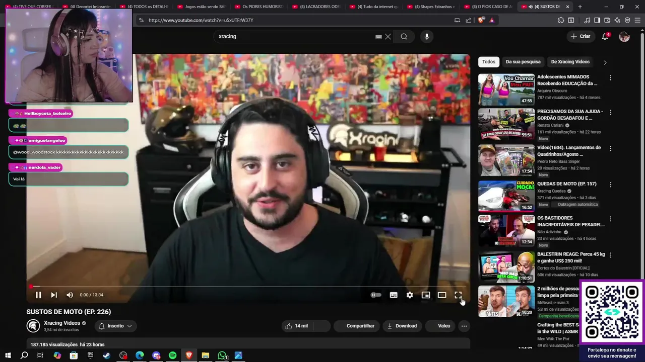Screen dimensions: 645x362
Task: Open the browser hamburger menu
Action: pos(637,20)
